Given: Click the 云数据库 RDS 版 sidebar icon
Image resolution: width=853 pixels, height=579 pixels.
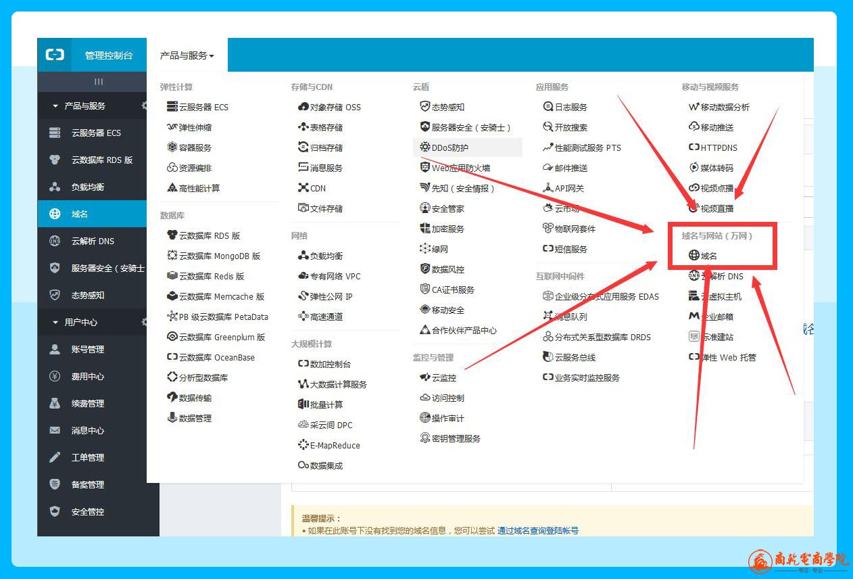Looking at the screenshot, I should tap(55, 160).
